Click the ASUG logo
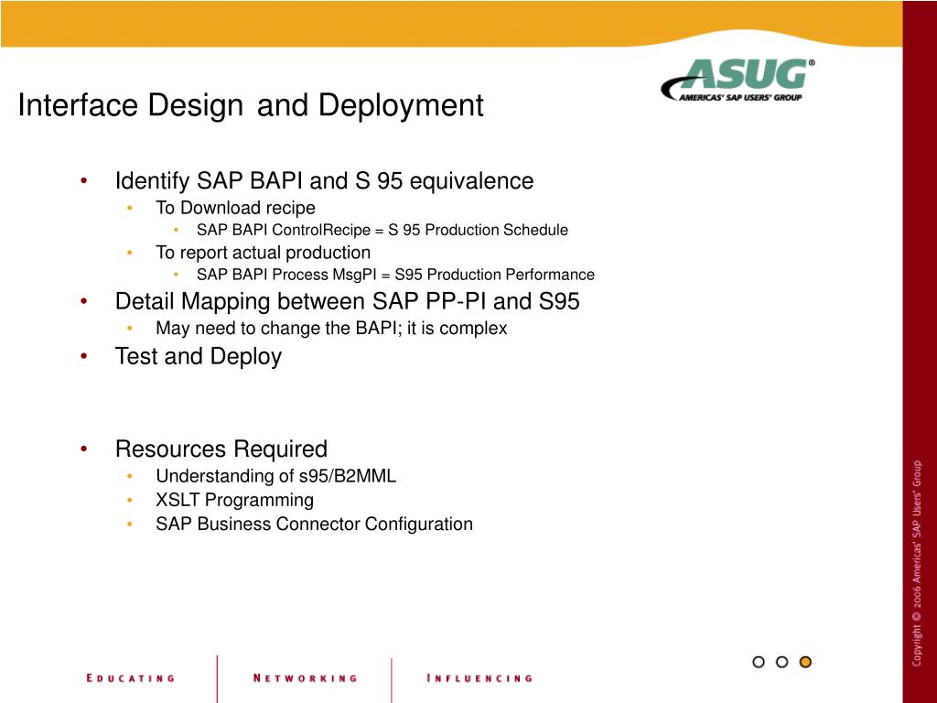 (x=738, y=80)
